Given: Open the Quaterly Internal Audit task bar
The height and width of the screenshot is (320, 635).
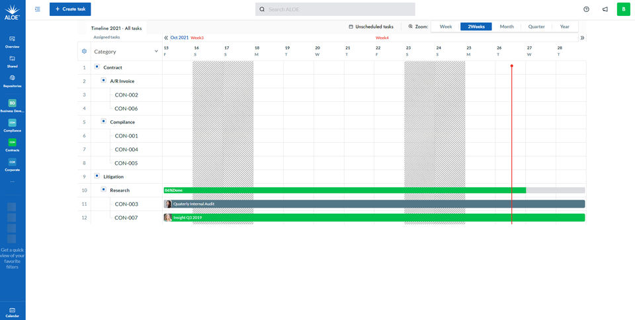Looking at the screenshot, I should pyautogui.click(x=374, y=204).
